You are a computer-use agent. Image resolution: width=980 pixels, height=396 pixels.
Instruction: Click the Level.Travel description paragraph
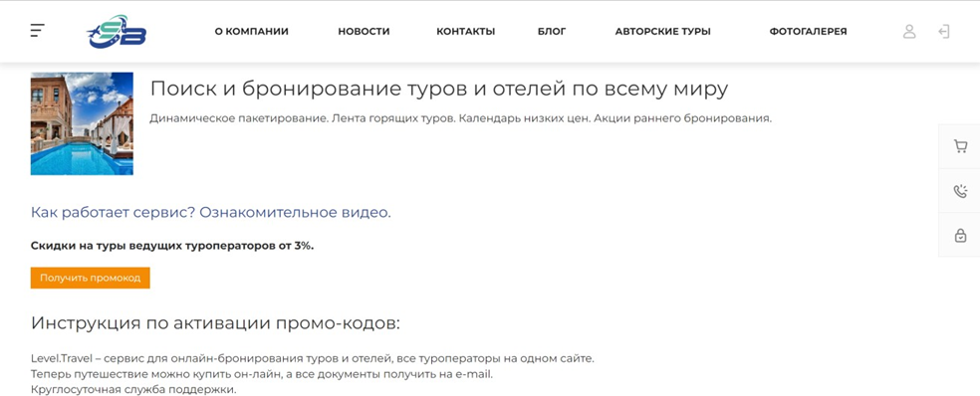313,375
